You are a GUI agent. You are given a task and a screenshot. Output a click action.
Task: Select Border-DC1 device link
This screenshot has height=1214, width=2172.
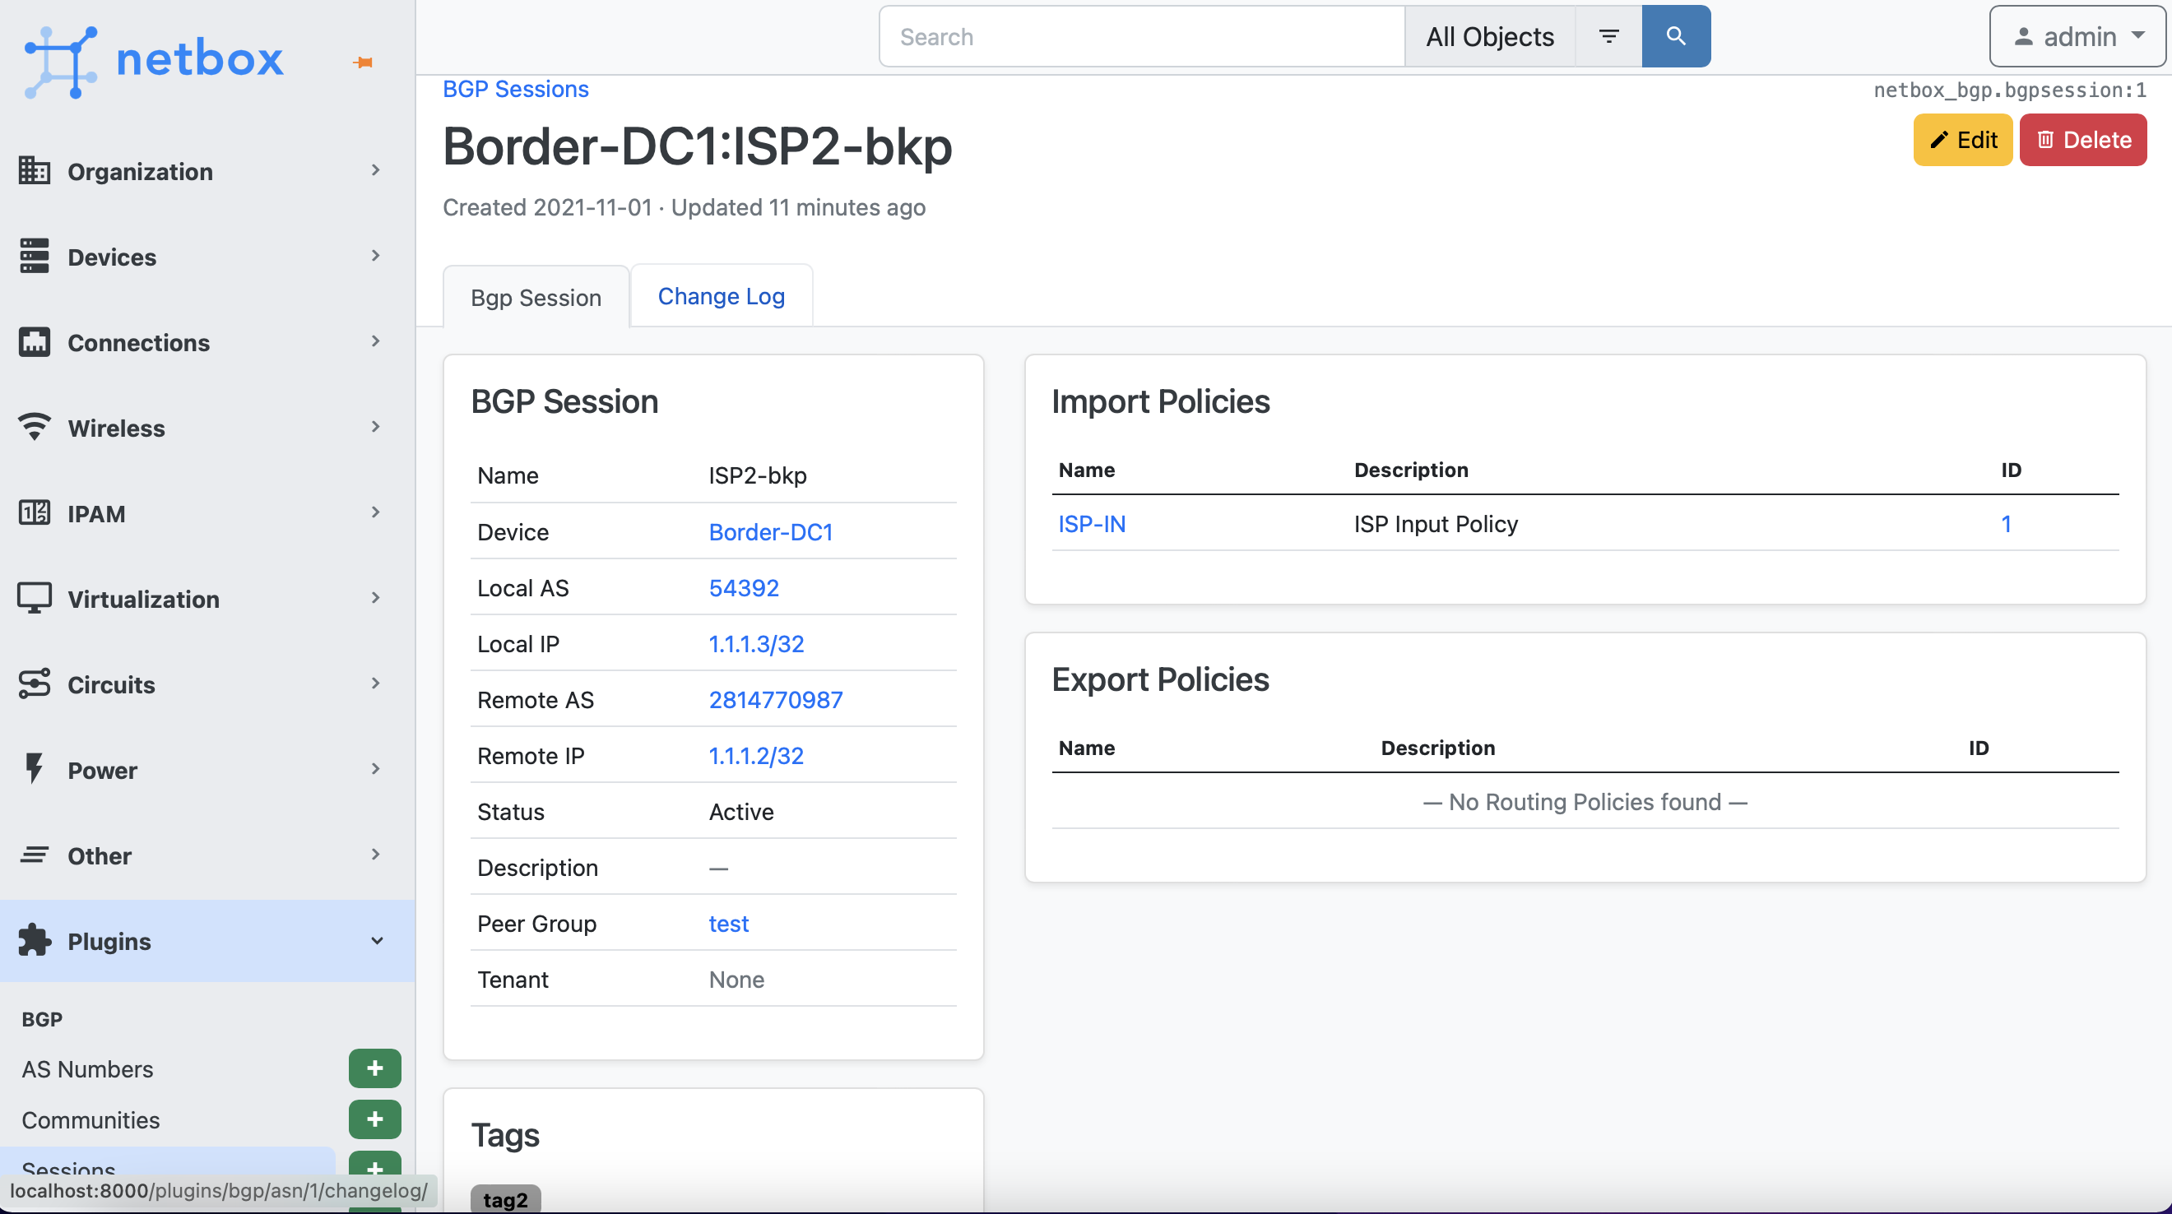[771, 531]
